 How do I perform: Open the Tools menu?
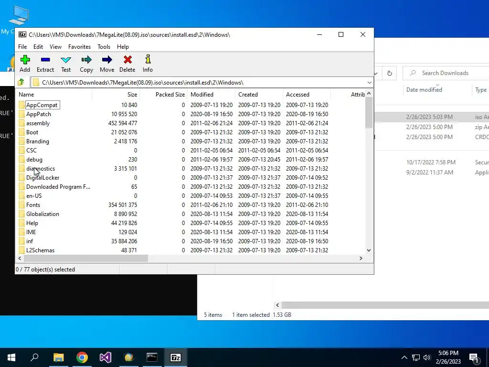point(104,47)
